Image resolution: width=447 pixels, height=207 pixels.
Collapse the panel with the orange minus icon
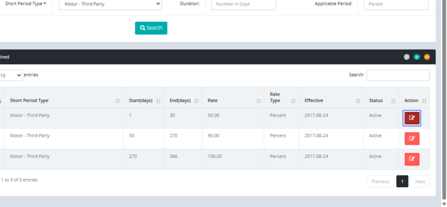coord(427,57)
